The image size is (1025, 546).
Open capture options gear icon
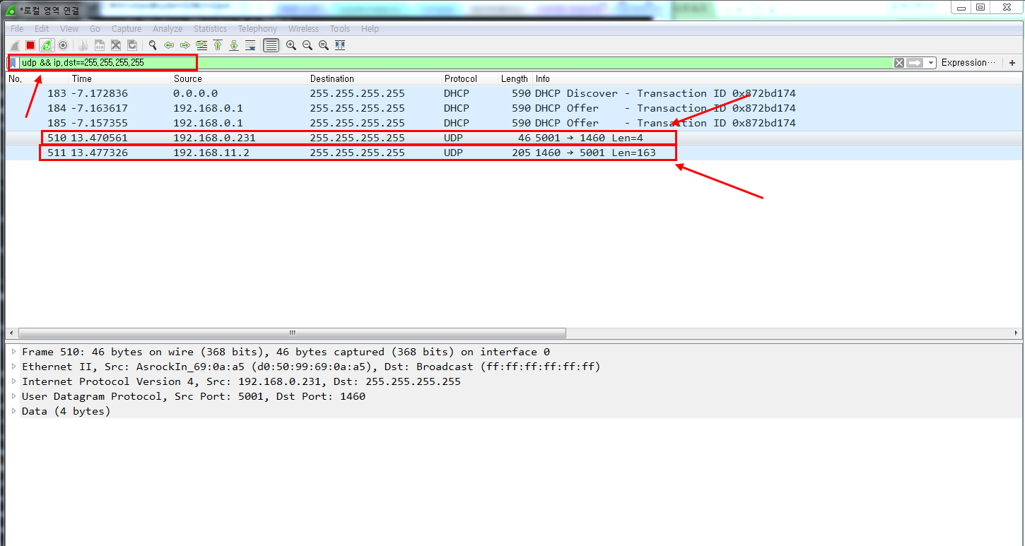click(63, 45)
